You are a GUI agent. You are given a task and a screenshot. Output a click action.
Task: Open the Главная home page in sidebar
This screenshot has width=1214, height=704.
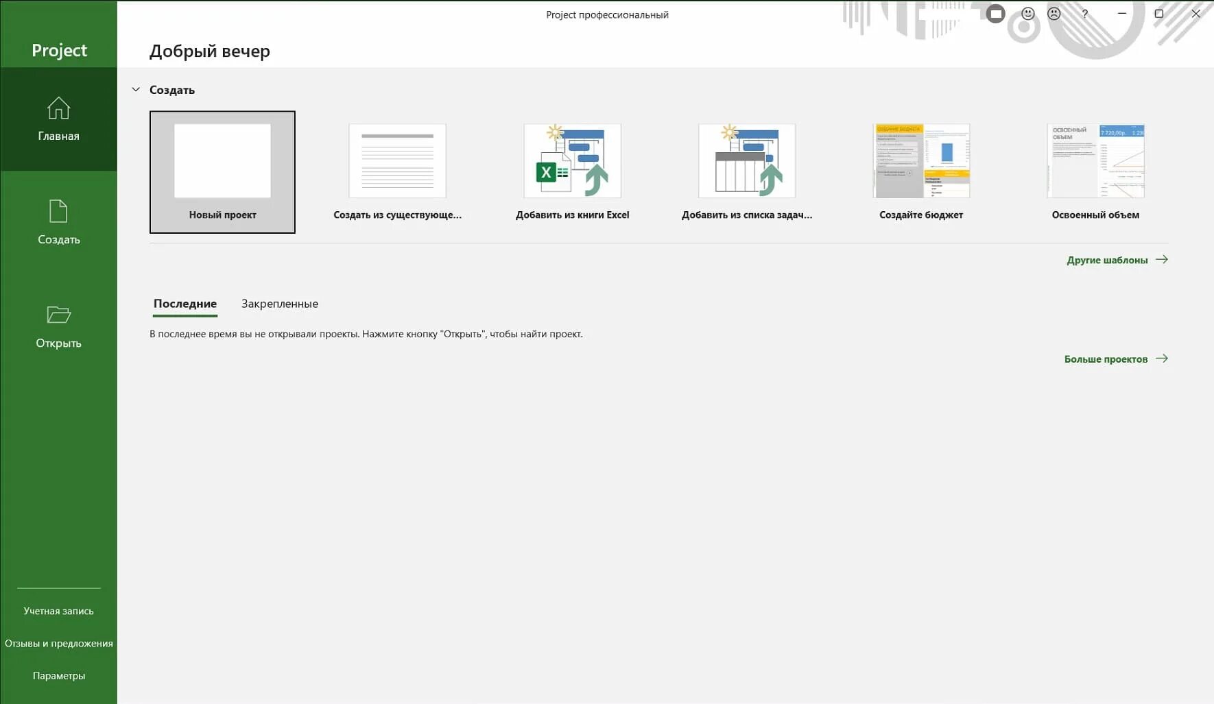pyautogui.click(x=58, y=119)
